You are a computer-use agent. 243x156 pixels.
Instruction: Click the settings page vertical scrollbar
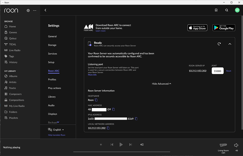[242, 72]
